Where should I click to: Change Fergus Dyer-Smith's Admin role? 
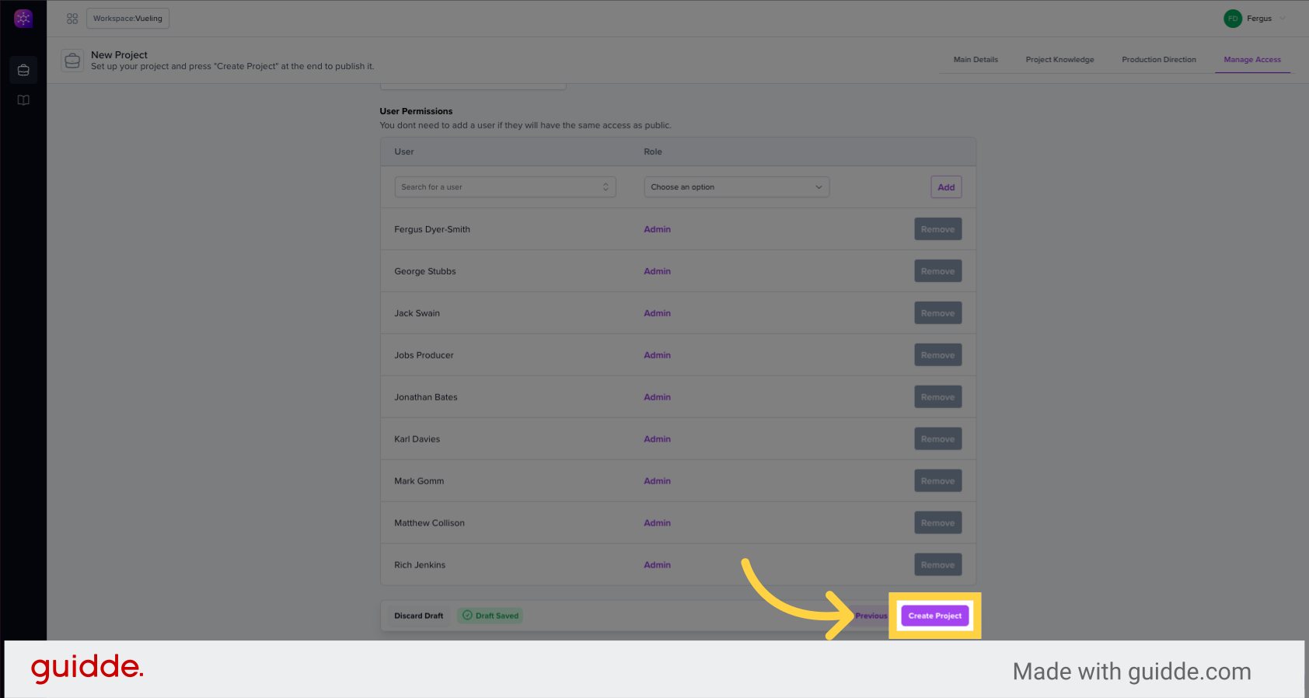click(x=657, y=229)
